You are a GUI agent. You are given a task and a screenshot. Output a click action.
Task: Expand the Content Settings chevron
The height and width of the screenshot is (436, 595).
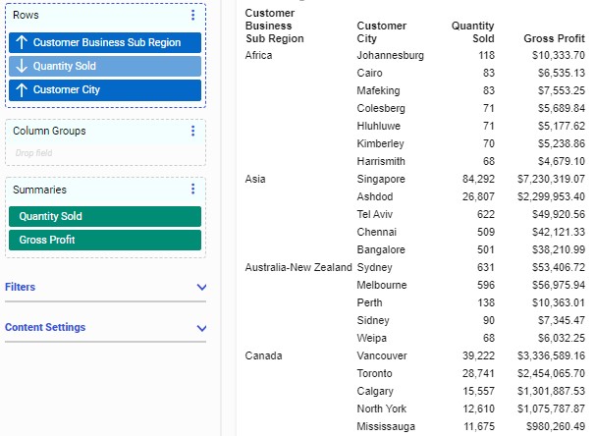(201, 328)
